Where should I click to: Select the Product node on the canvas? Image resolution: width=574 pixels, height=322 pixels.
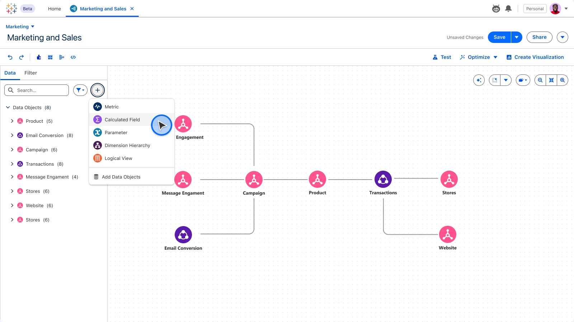[317, 179]
